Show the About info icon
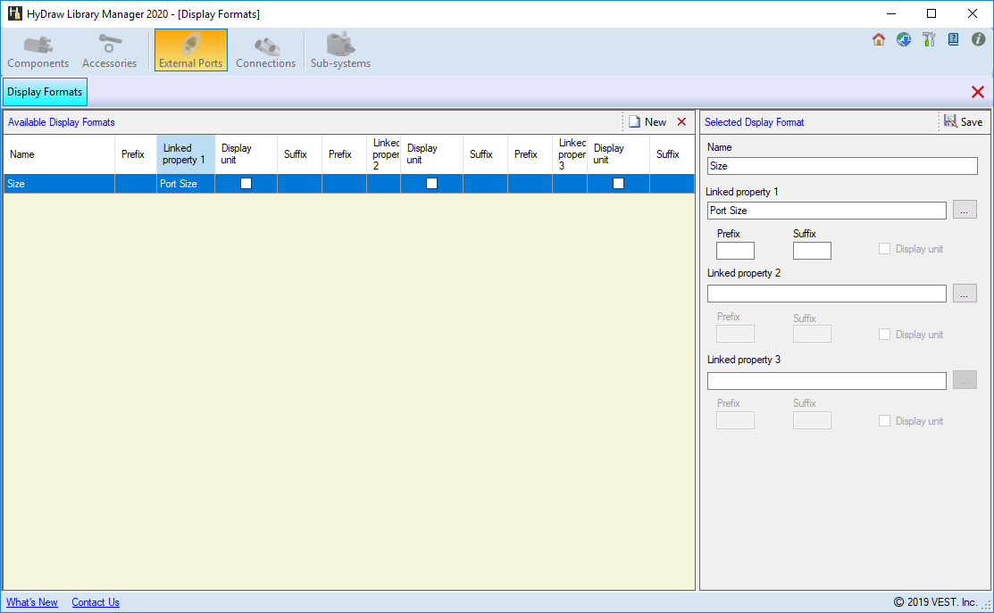The height and width of the screenshot is (613, 994). click(x=979, y=39)
